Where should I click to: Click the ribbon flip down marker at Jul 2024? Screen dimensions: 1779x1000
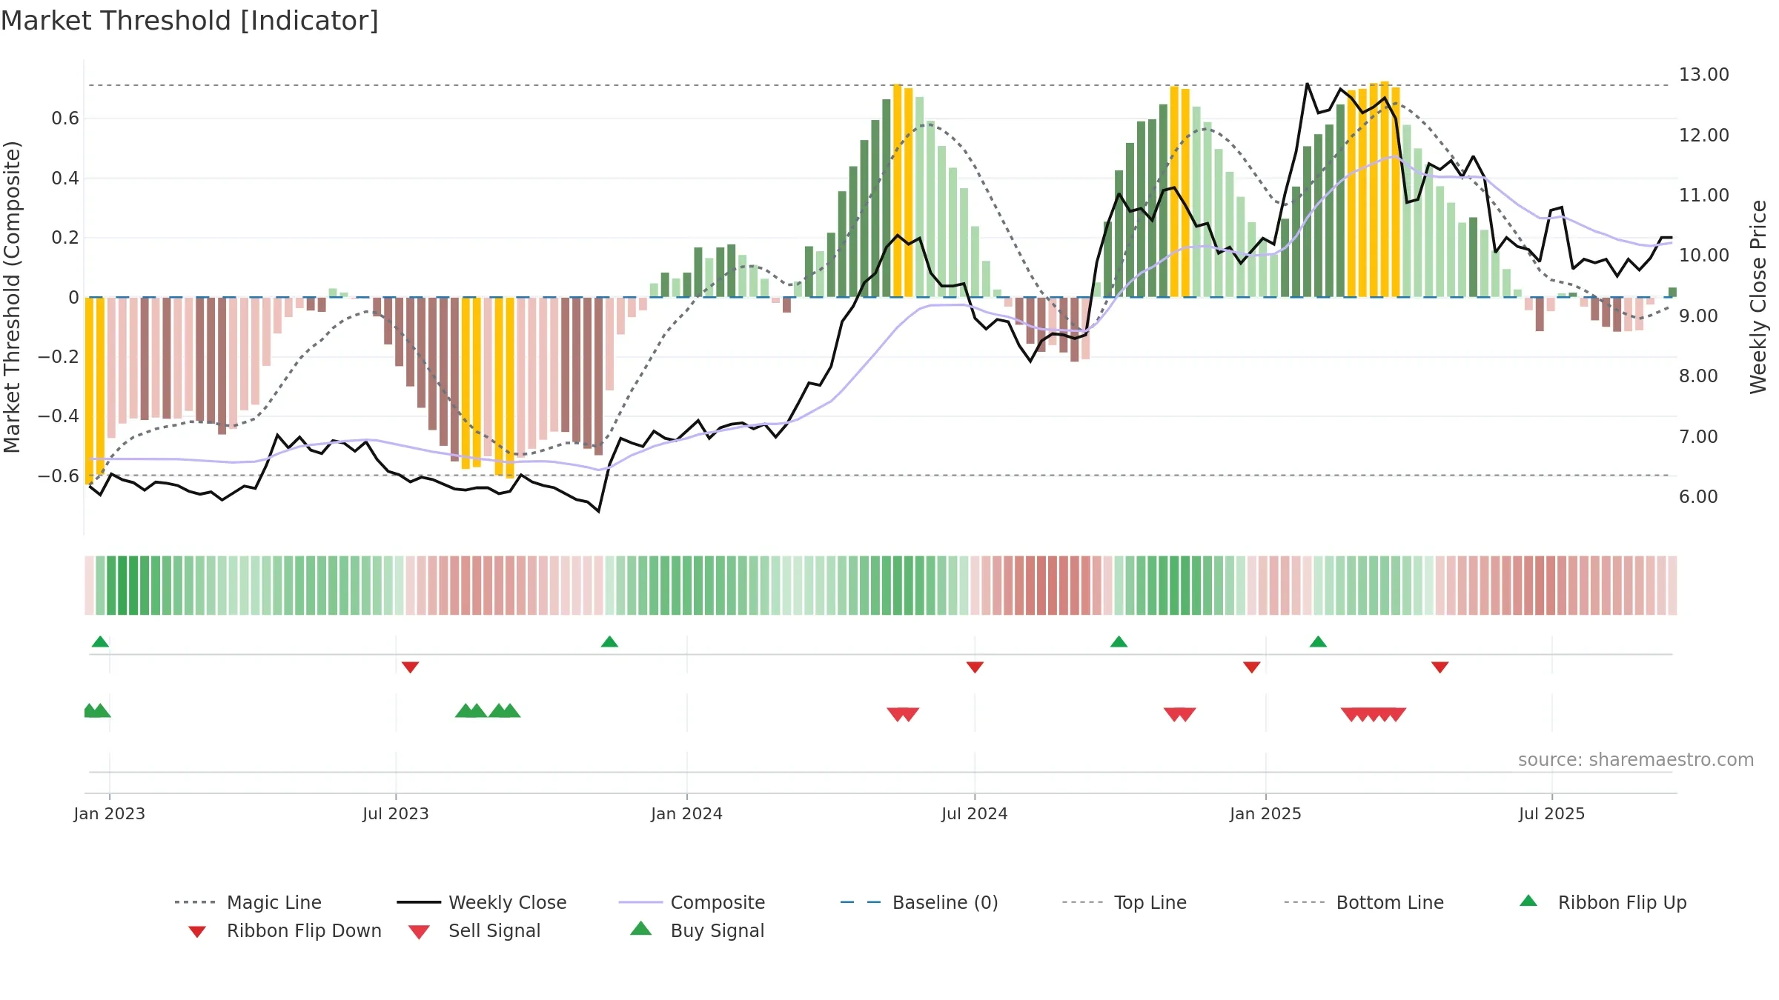point(975,667)
